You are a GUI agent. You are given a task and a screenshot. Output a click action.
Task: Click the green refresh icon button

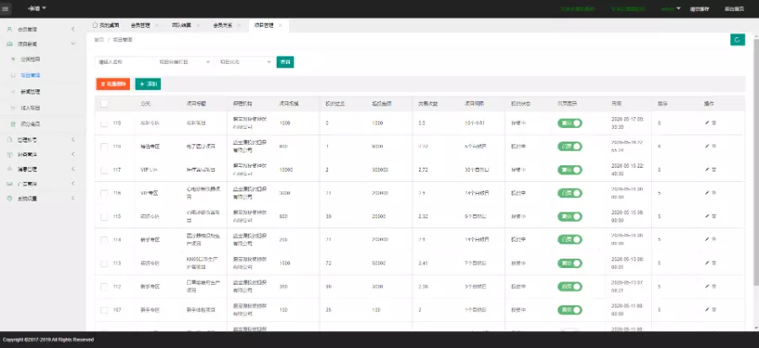point(737,40)
